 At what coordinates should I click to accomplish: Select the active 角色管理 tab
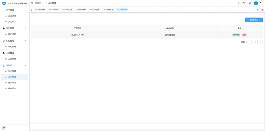tap(122, 10)
